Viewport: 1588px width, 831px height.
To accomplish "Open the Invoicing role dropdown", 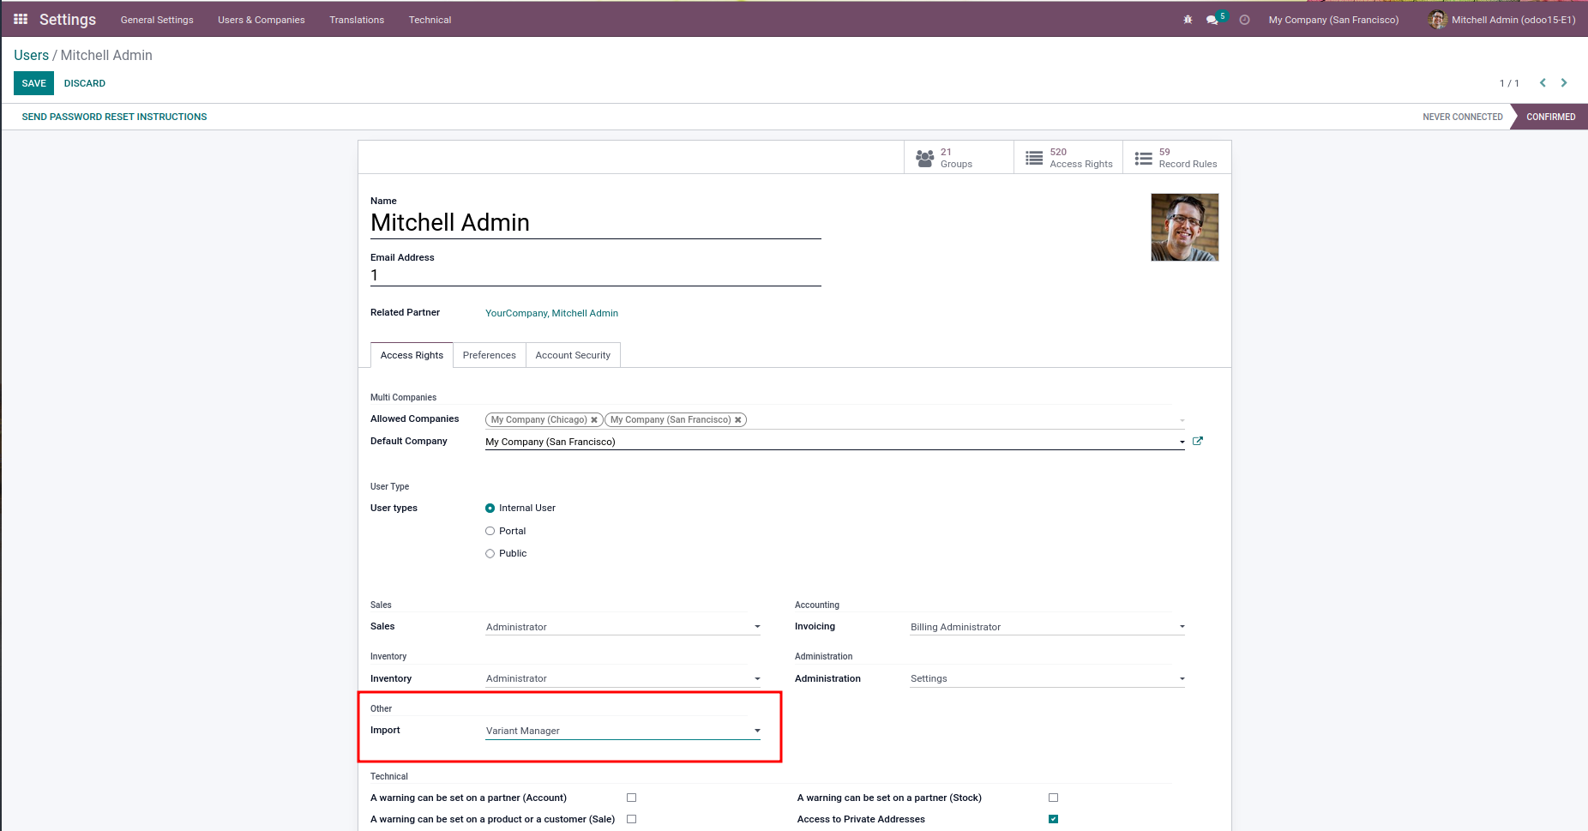I will click(x=1047, y=627).
